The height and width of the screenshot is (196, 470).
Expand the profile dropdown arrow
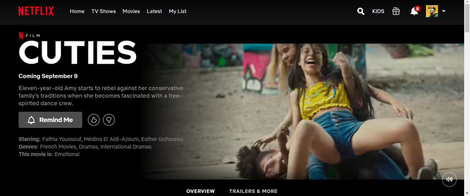pyautogui.click(x=443, y=11)
